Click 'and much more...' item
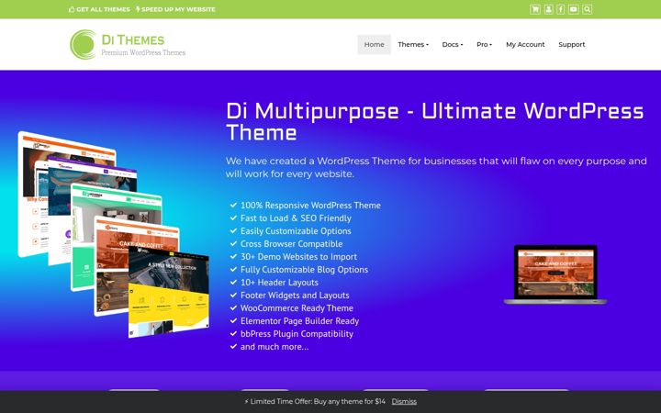 click(x=269, y=347)
